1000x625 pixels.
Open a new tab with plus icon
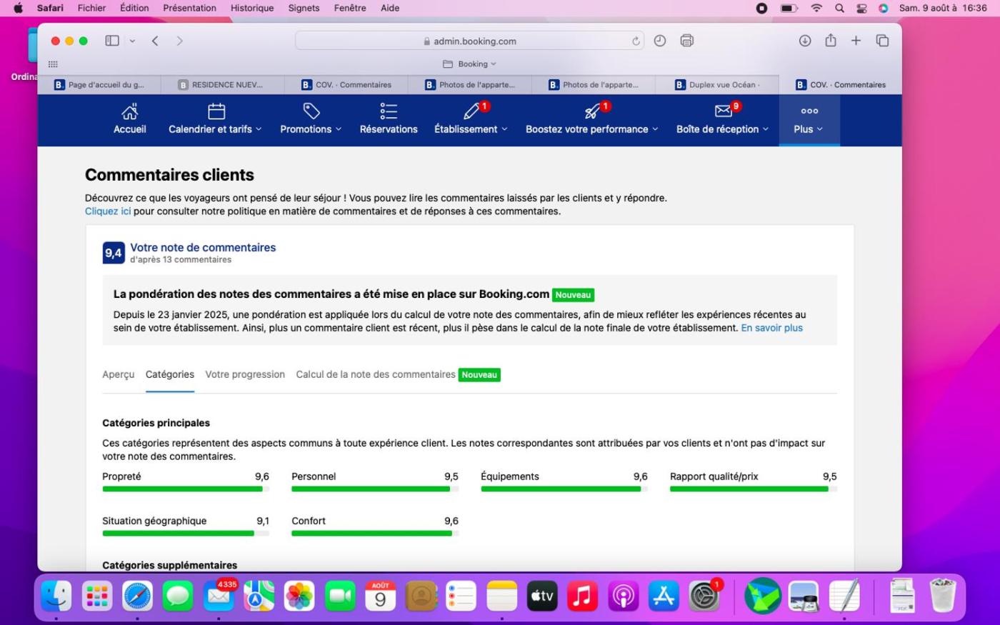pos(856,41)
